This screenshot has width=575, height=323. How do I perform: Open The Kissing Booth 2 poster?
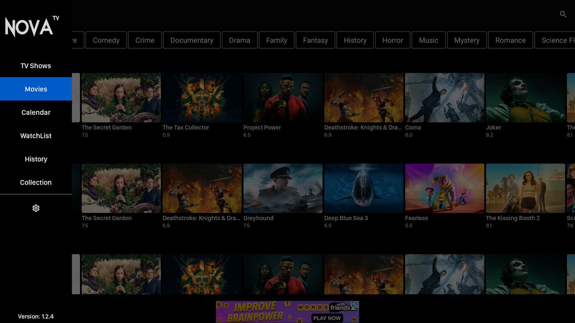(525, 188)
